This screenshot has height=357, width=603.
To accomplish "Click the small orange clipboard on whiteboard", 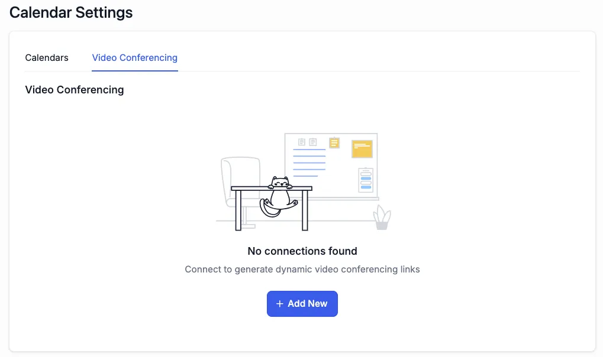I will [334, 142].
